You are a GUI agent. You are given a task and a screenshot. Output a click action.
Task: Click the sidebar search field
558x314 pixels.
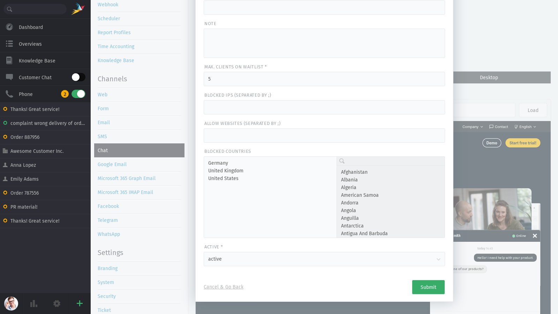click(35, 9)
